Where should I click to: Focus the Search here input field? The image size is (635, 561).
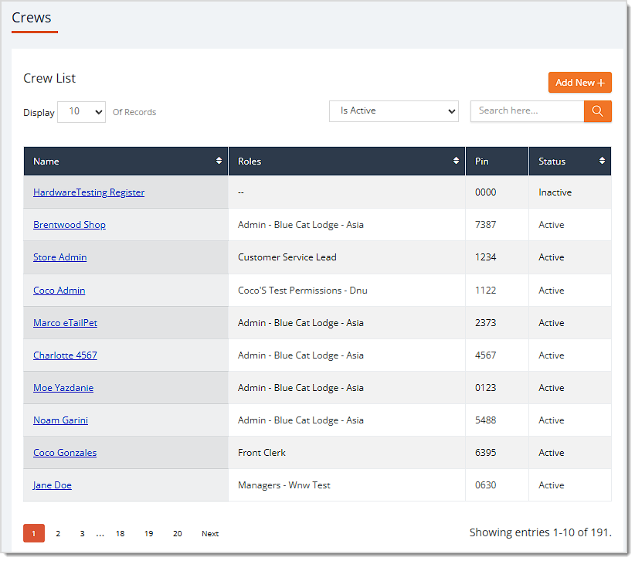(x=527, y=111)
